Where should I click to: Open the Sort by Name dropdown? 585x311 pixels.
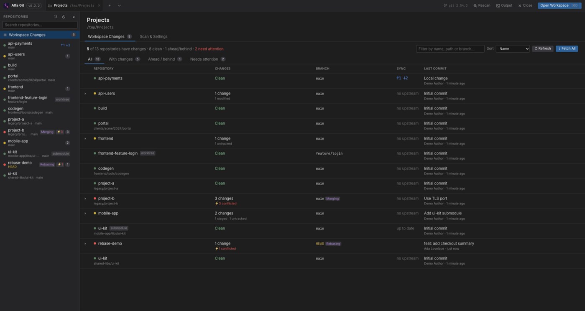pyautogui.click(x=513, y=49)
